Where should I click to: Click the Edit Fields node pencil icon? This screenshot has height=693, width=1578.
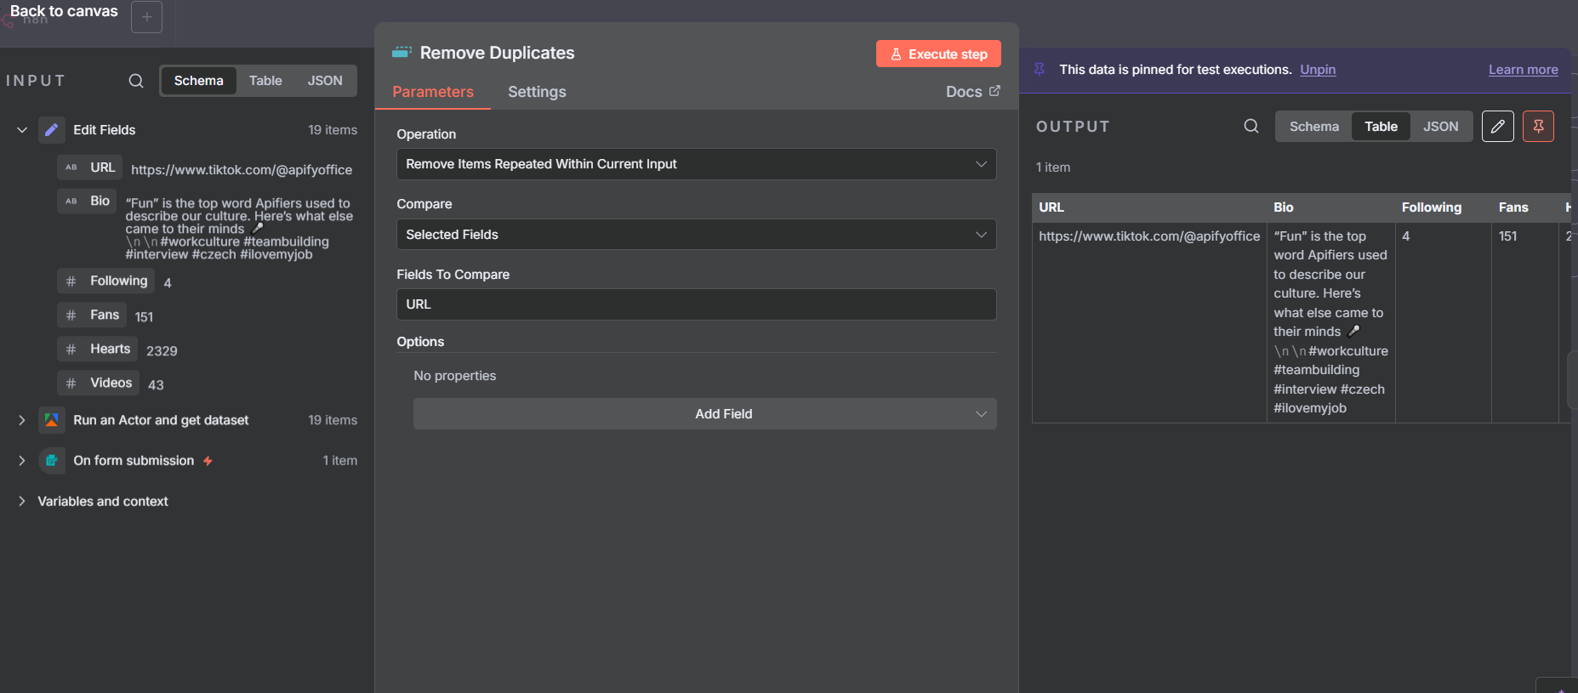[x=52, y=130]
